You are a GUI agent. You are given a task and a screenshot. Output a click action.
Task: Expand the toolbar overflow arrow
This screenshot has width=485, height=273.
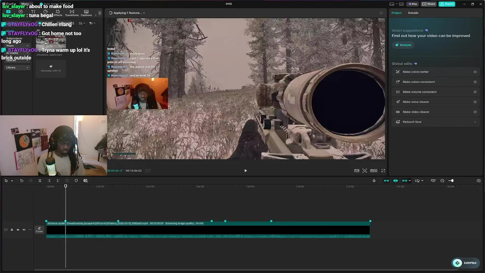click(x=100, y=13)
